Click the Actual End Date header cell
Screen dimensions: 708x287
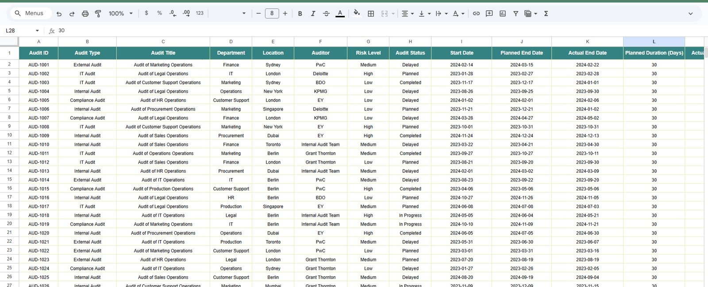[x=587, y=53]
